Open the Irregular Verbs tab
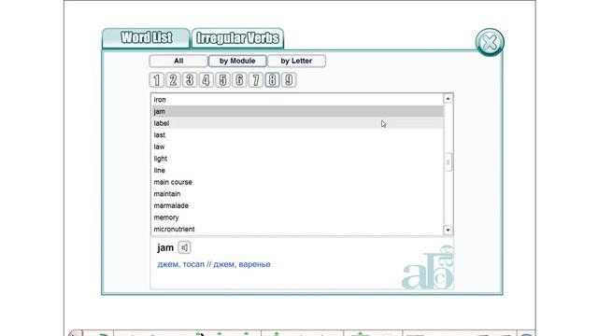 click(237, 38)
